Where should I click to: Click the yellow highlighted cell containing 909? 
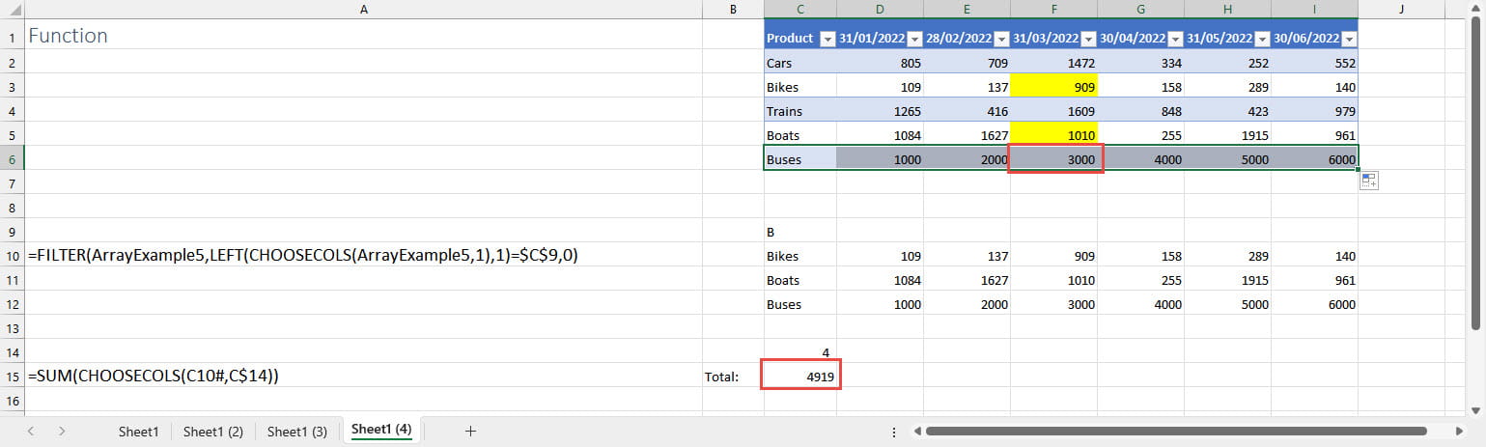coord(1053,87)
